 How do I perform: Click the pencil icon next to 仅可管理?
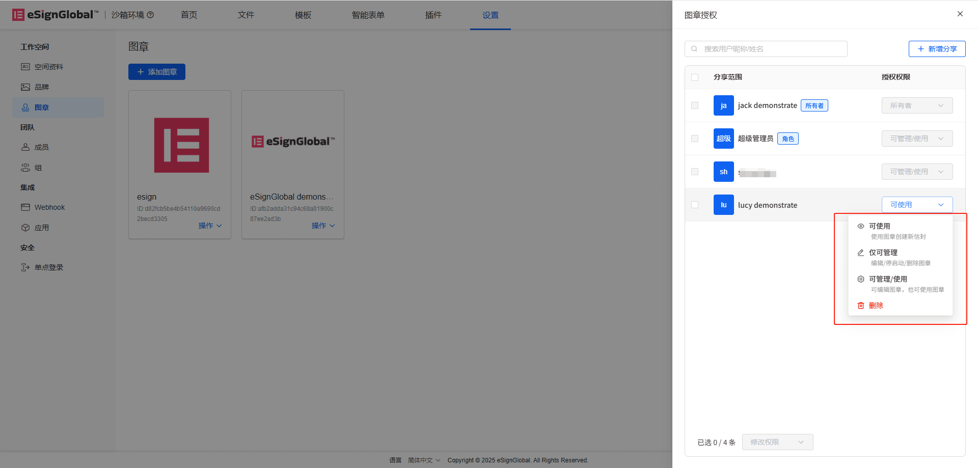tap(861, 253)
